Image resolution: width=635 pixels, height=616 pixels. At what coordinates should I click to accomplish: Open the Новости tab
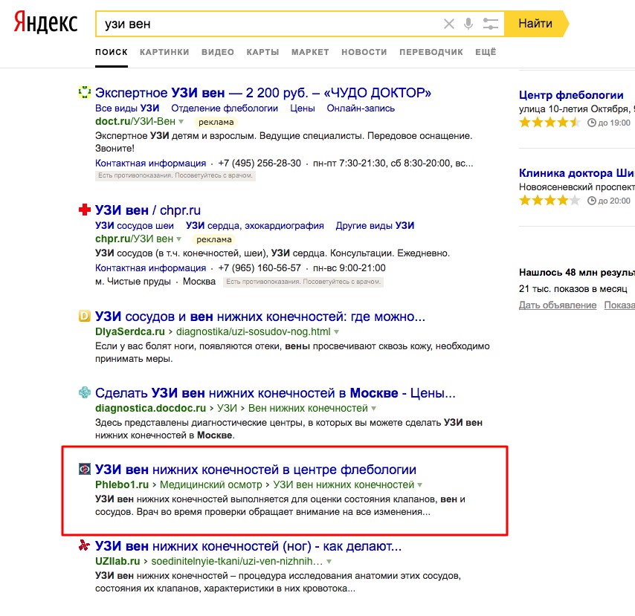[x=364, y=52]
